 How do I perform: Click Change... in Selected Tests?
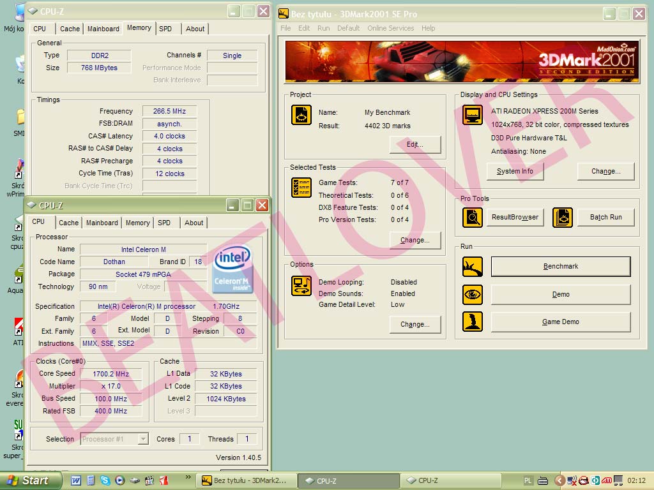tap(415, 241)
